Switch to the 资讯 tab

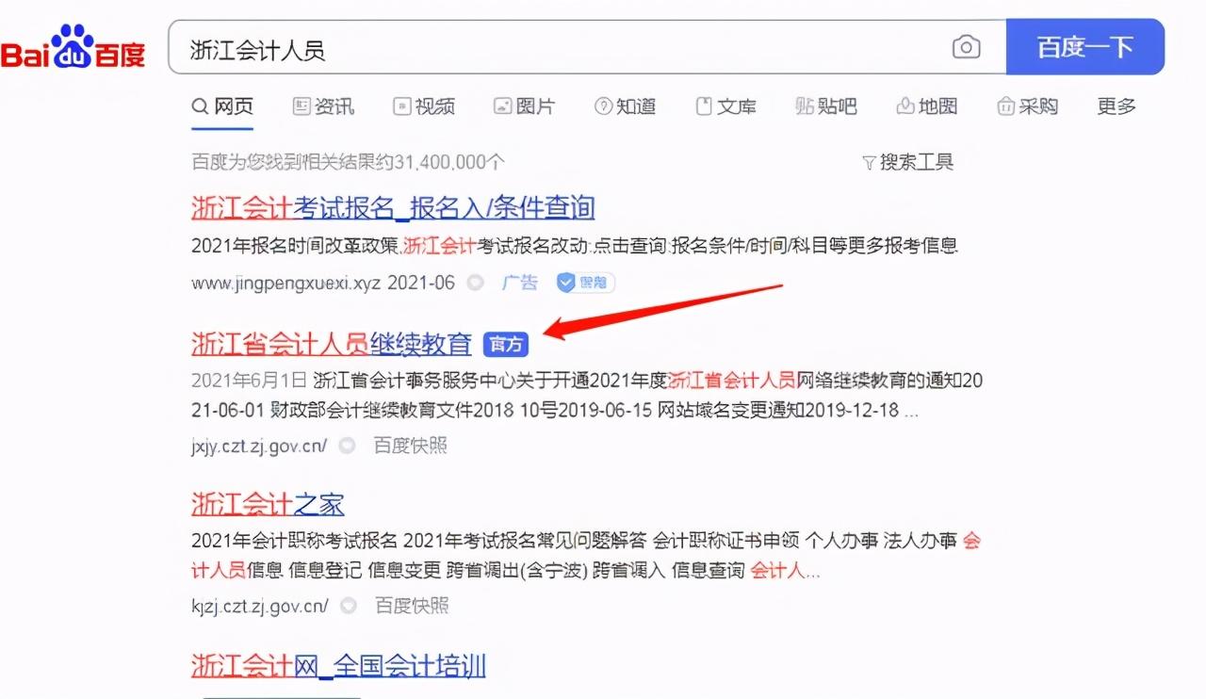(323, 106)
